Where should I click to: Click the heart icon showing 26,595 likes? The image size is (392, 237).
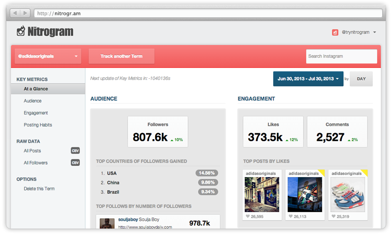pyautogui.click(x=248, y=216)
